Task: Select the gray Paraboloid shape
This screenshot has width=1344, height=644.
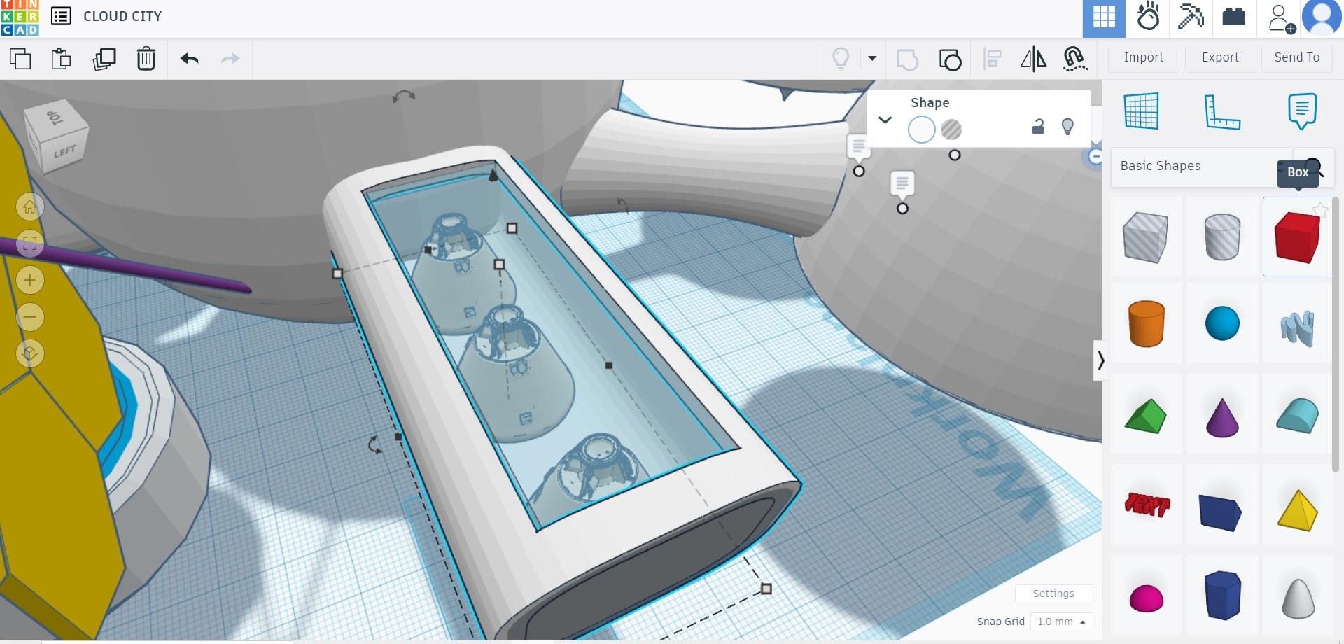Action: click(x=1297, y=598)
